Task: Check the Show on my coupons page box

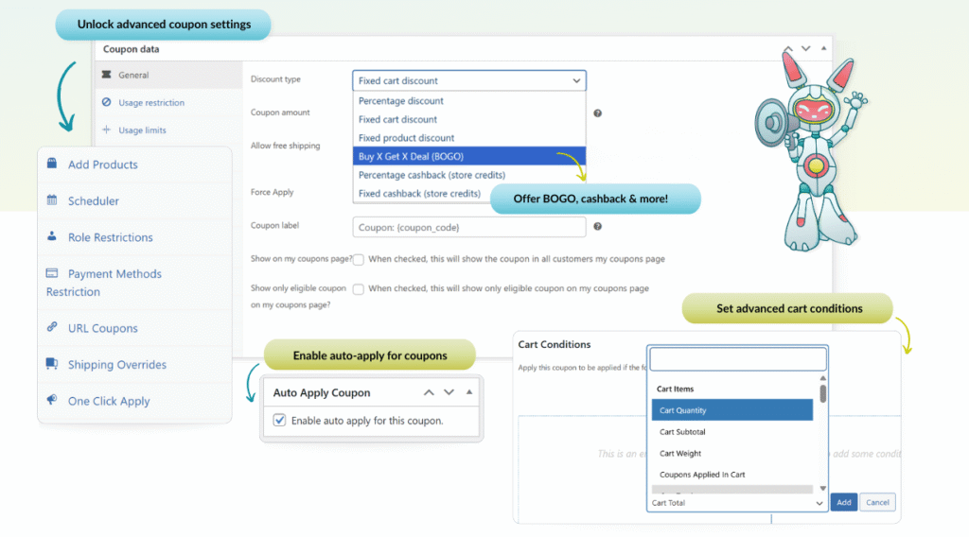Action: coord(359,259)
